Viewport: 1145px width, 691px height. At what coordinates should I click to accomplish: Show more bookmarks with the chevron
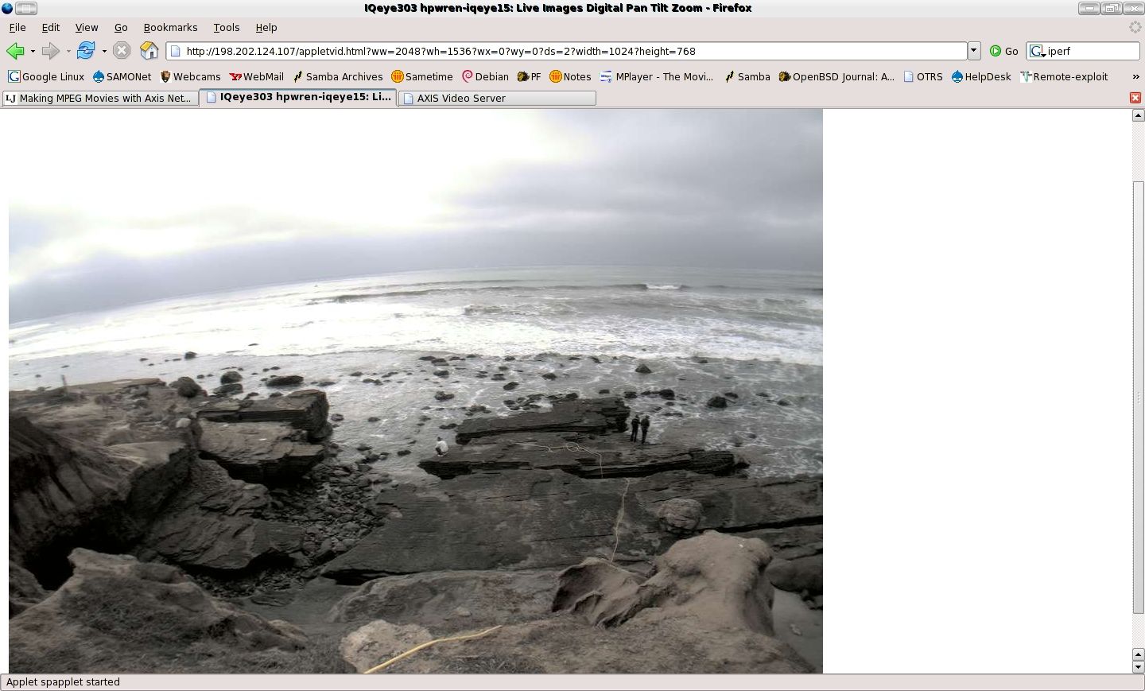(x=1135, y=76)
